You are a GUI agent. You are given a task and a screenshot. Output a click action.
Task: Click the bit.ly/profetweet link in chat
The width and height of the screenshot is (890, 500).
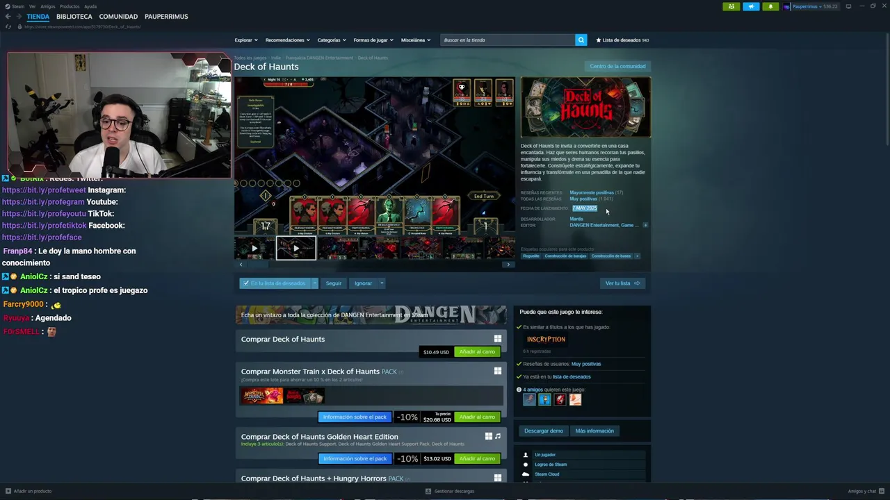[44, 190]
